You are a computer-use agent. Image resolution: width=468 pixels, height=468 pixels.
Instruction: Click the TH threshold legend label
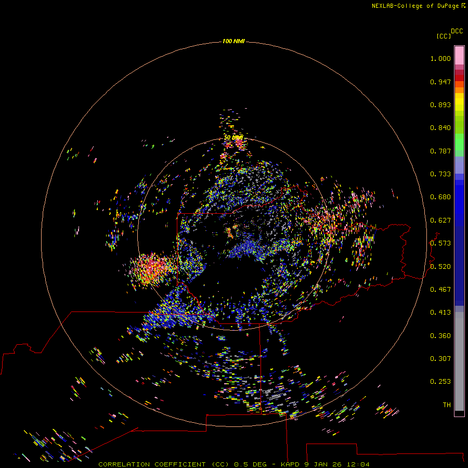click(447, 405)
